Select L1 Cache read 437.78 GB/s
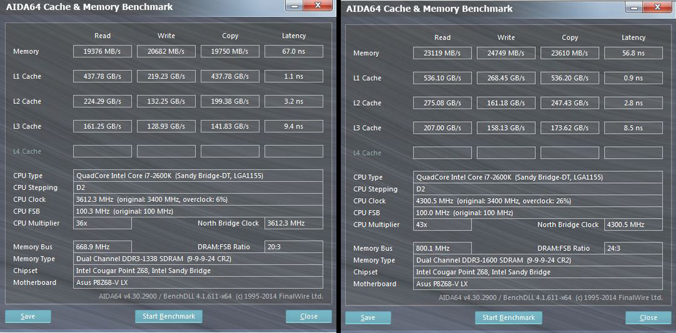Screen dimensions: 676x333 [x=102, y=76]
